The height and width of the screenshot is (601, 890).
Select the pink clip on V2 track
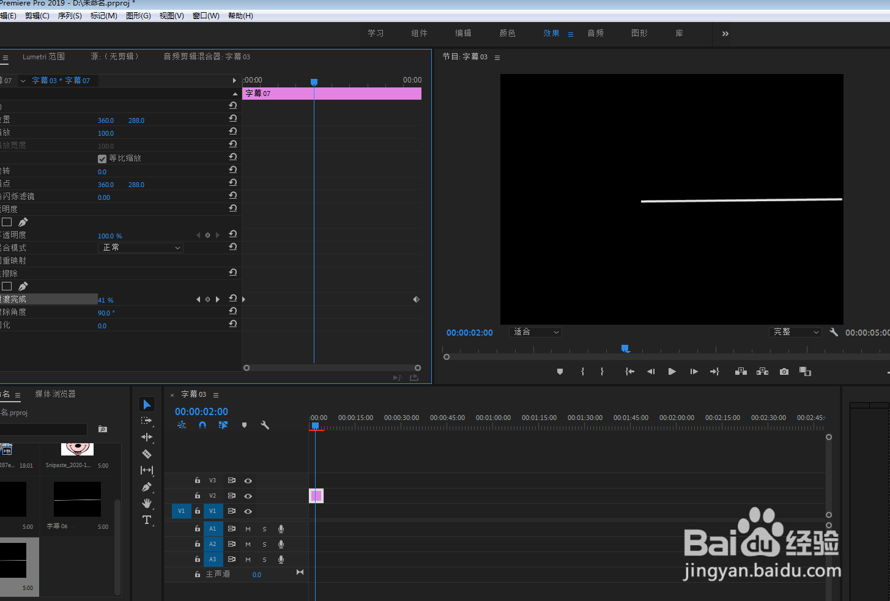click(316, 496)
